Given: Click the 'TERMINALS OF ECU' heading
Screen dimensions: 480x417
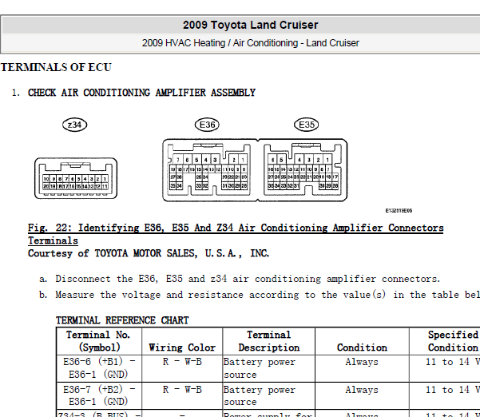Looking at the screenshot, I should tap(57, 67).
